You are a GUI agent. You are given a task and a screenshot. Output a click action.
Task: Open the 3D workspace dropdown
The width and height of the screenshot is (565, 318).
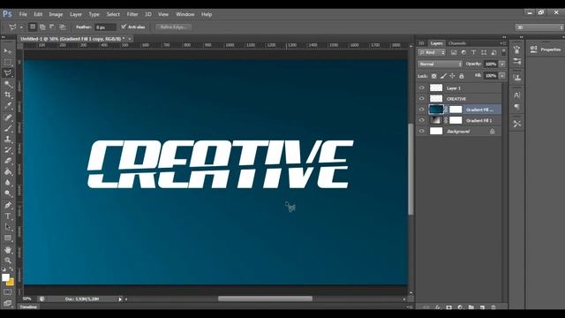[x=539, y=27]
